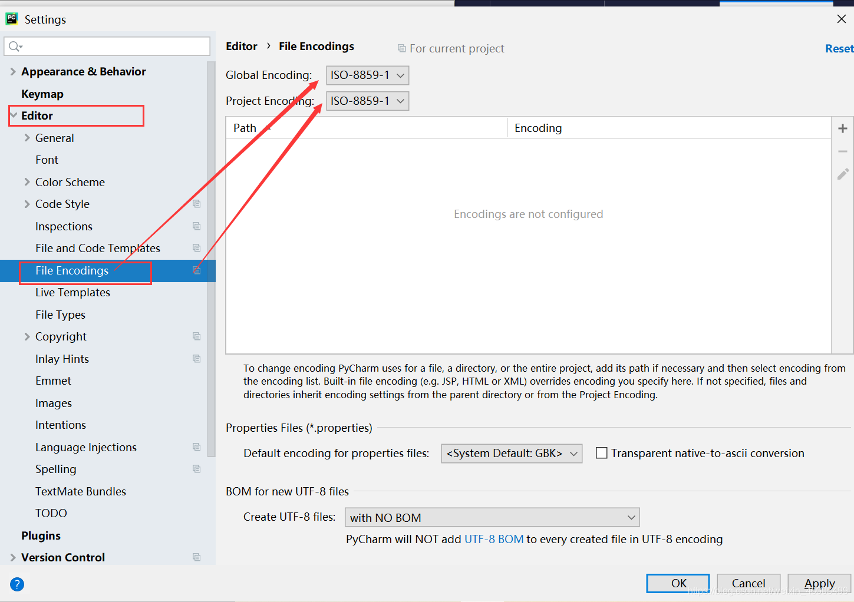Expand the Version Control arrow
Viewport: 854px width, 602px height.
click(x=12, y=557)
